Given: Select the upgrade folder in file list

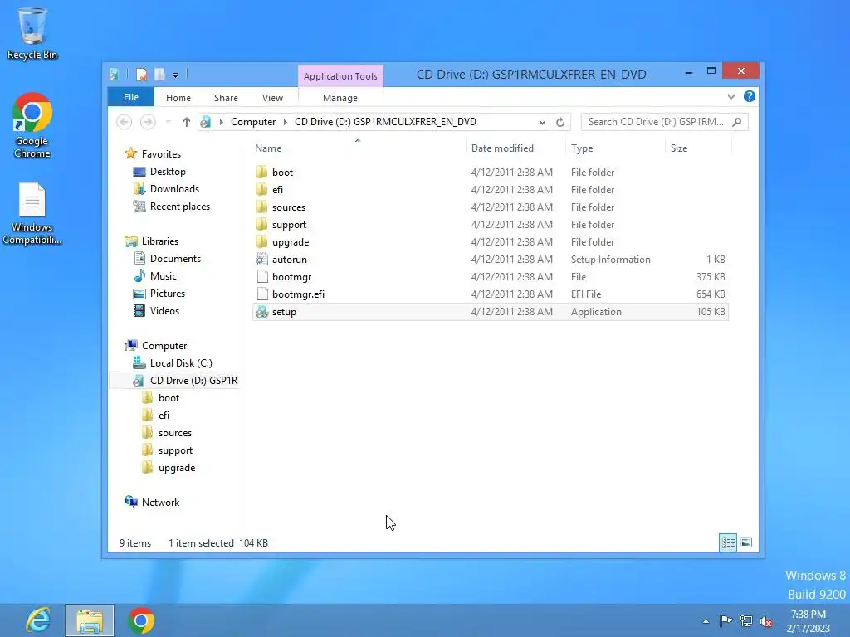Looking at the screenshot, I should (491, 241).
